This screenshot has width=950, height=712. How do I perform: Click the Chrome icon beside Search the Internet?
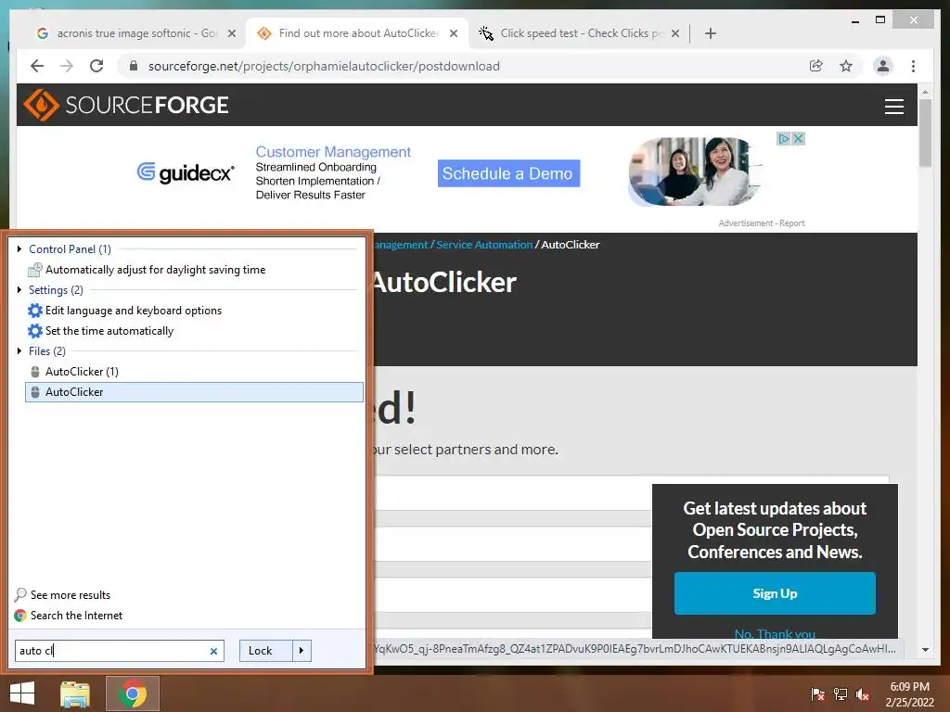pyautogui.click(x=20, y=616)
